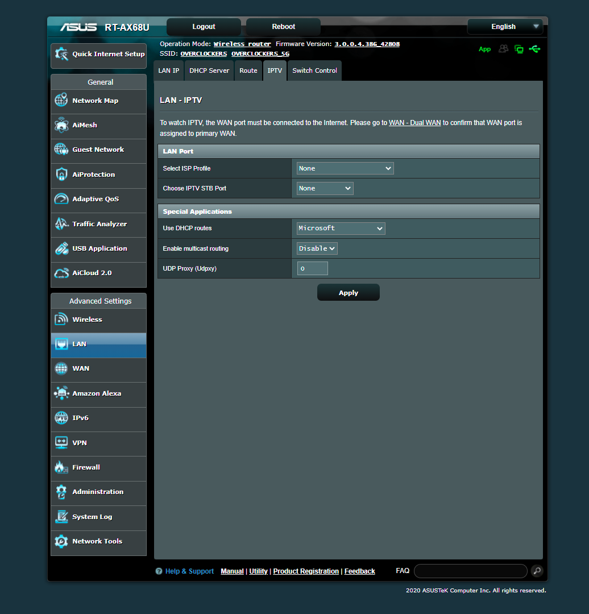Click the FAQ search magnifier icon
Image resolution: width=589 pixels, height=614 pixels.
point(537,571)
